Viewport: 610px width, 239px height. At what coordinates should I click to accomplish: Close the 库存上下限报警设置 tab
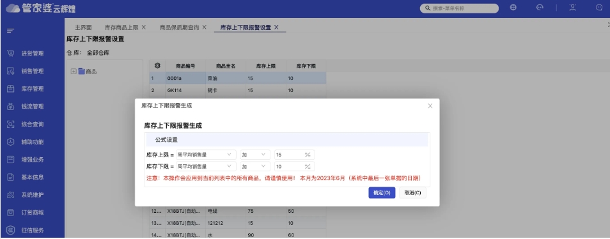tap(276, 27)
